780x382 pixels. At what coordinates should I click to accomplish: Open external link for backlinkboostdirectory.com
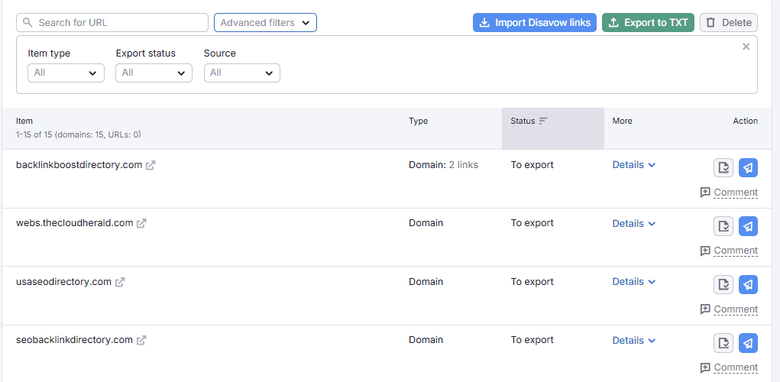click(x=150, y=165)
